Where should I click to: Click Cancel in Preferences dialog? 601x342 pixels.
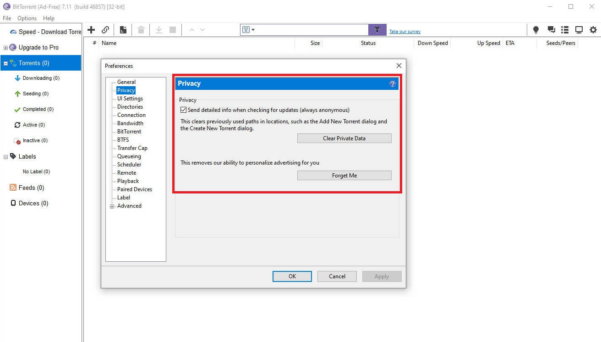(337, 276)
